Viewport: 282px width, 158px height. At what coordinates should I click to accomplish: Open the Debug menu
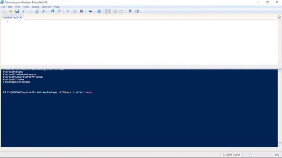[35, 7]
